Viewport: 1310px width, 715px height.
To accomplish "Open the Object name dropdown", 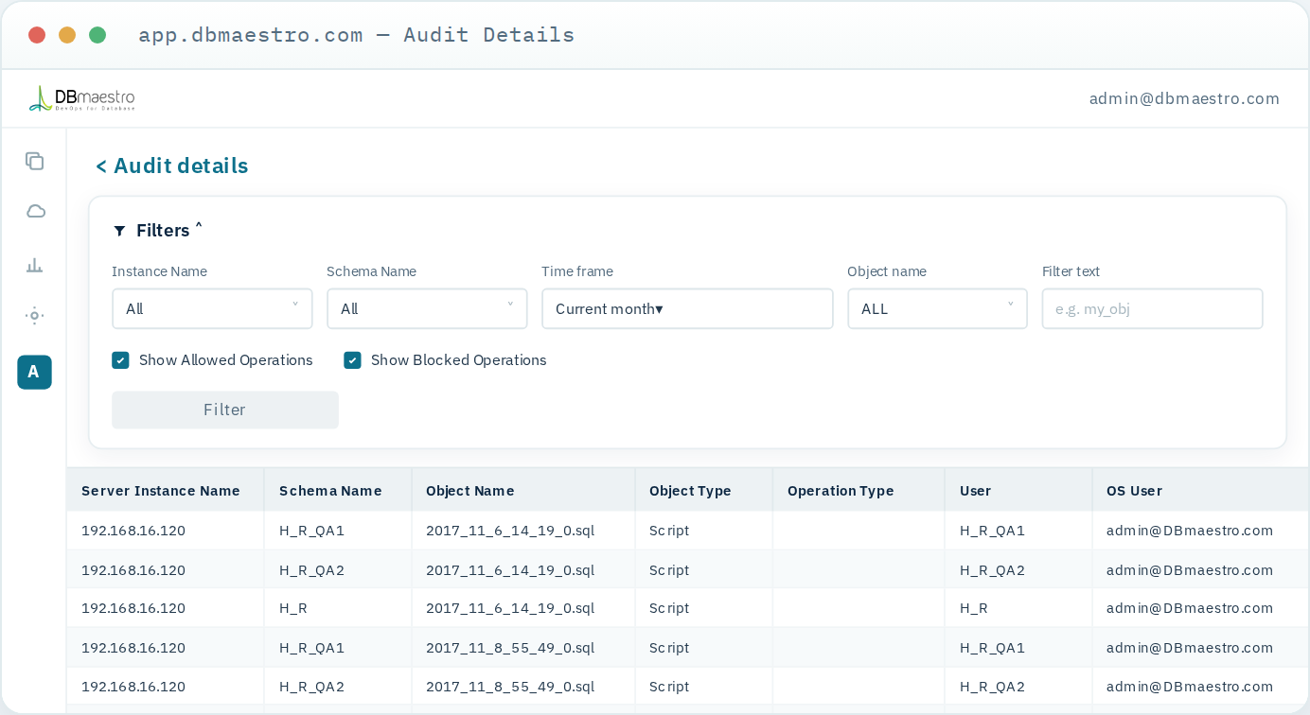I will [937, 309].
